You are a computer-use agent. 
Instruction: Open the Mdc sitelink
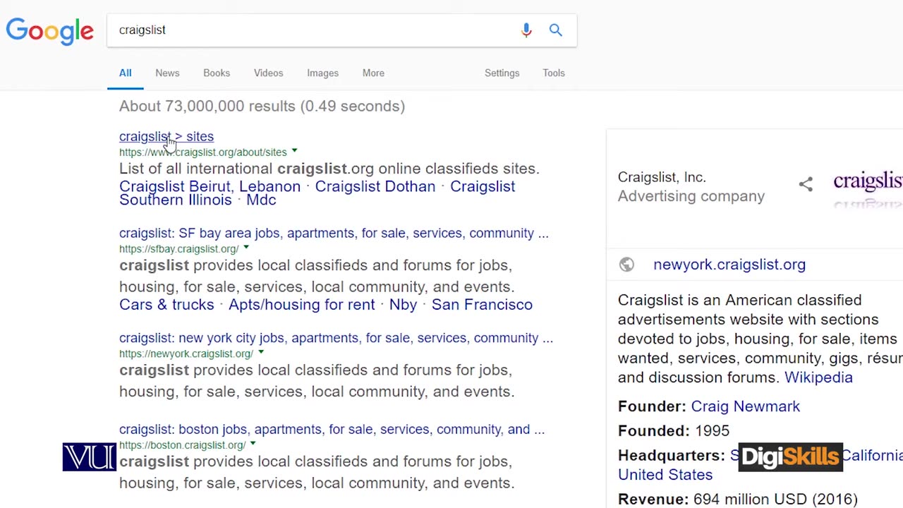[x=261, y=200]
